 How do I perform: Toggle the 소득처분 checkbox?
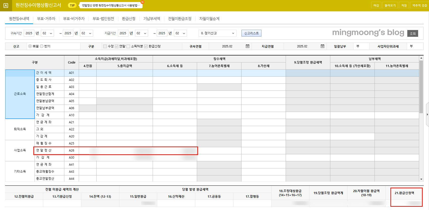click(x=128, y=46)
